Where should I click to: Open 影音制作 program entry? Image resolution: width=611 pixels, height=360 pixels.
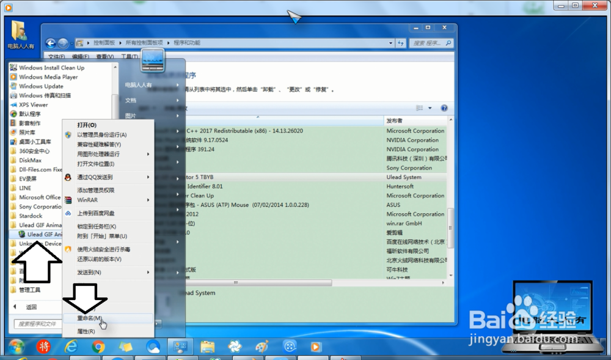click(29, 123)
